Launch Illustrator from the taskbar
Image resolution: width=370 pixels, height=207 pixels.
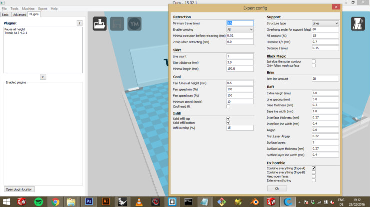tap(105, 202)
